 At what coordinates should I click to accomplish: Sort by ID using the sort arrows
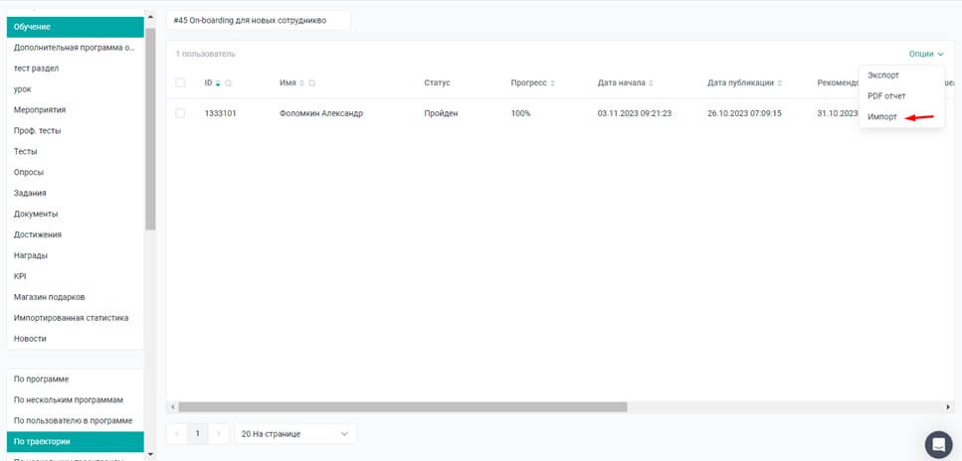218,83
